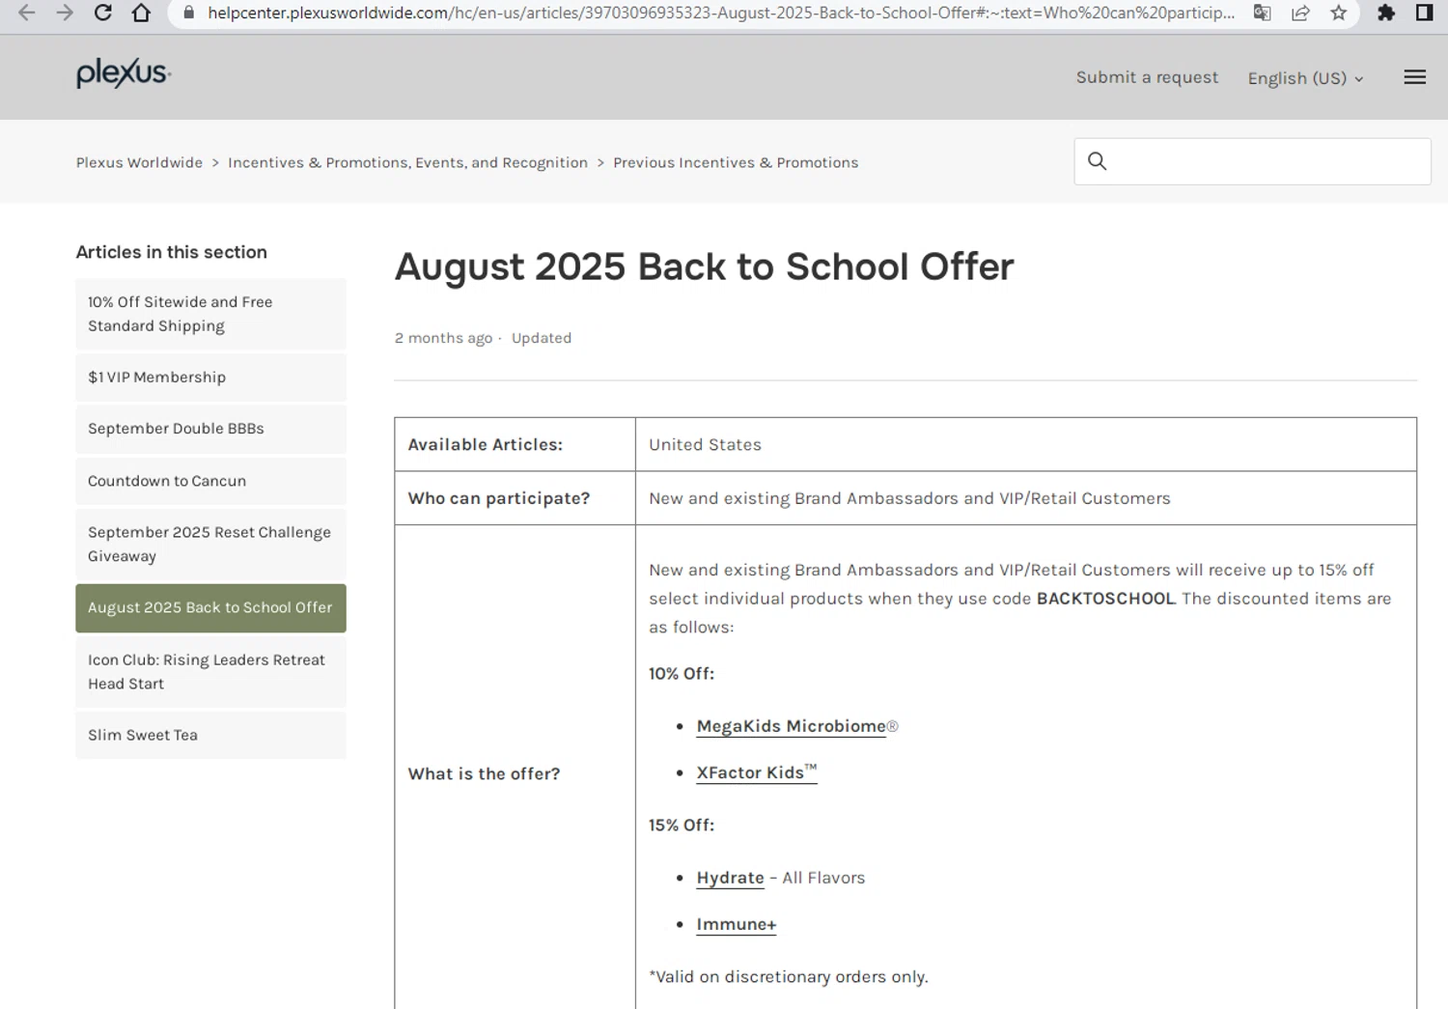Reload the page with the refresh icon
The image size is (1448, 1009).
click(102, 13)
